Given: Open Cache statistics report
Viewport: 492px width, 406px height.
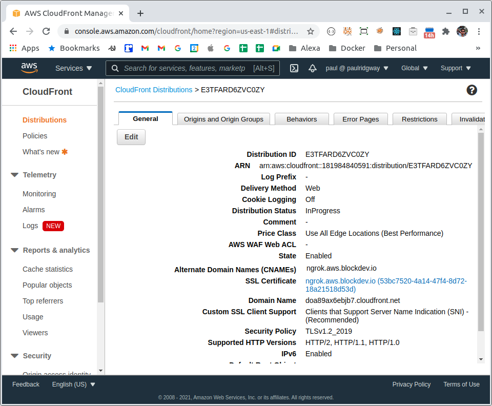Looking at the screenshot, I should [x=47, y=269].
